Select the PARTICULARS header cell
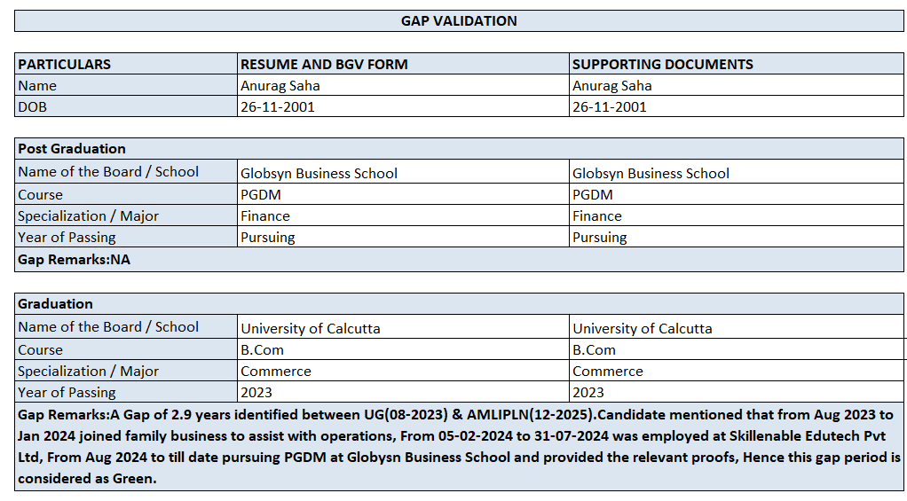907x501 pixels. point(65,65)
